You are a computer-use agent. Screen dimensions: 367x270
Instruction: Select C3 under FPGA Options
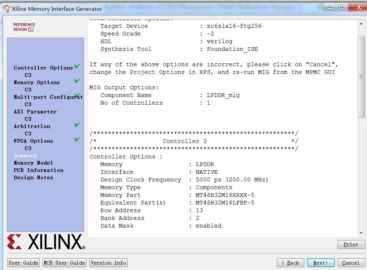(28, 148)
